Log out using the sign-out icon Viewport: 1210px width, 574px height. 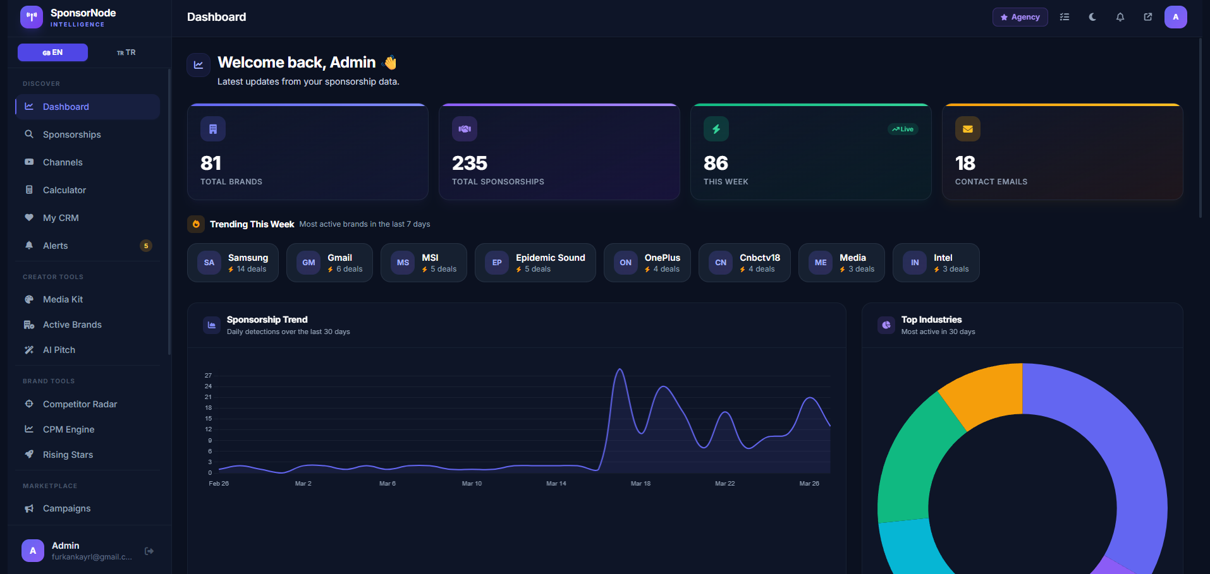click(149, 551)
